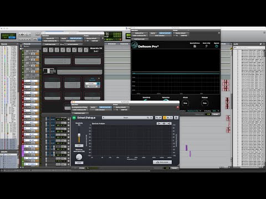Select the dx 1 track name
The image size is (266, 199).
pos(32,81)
